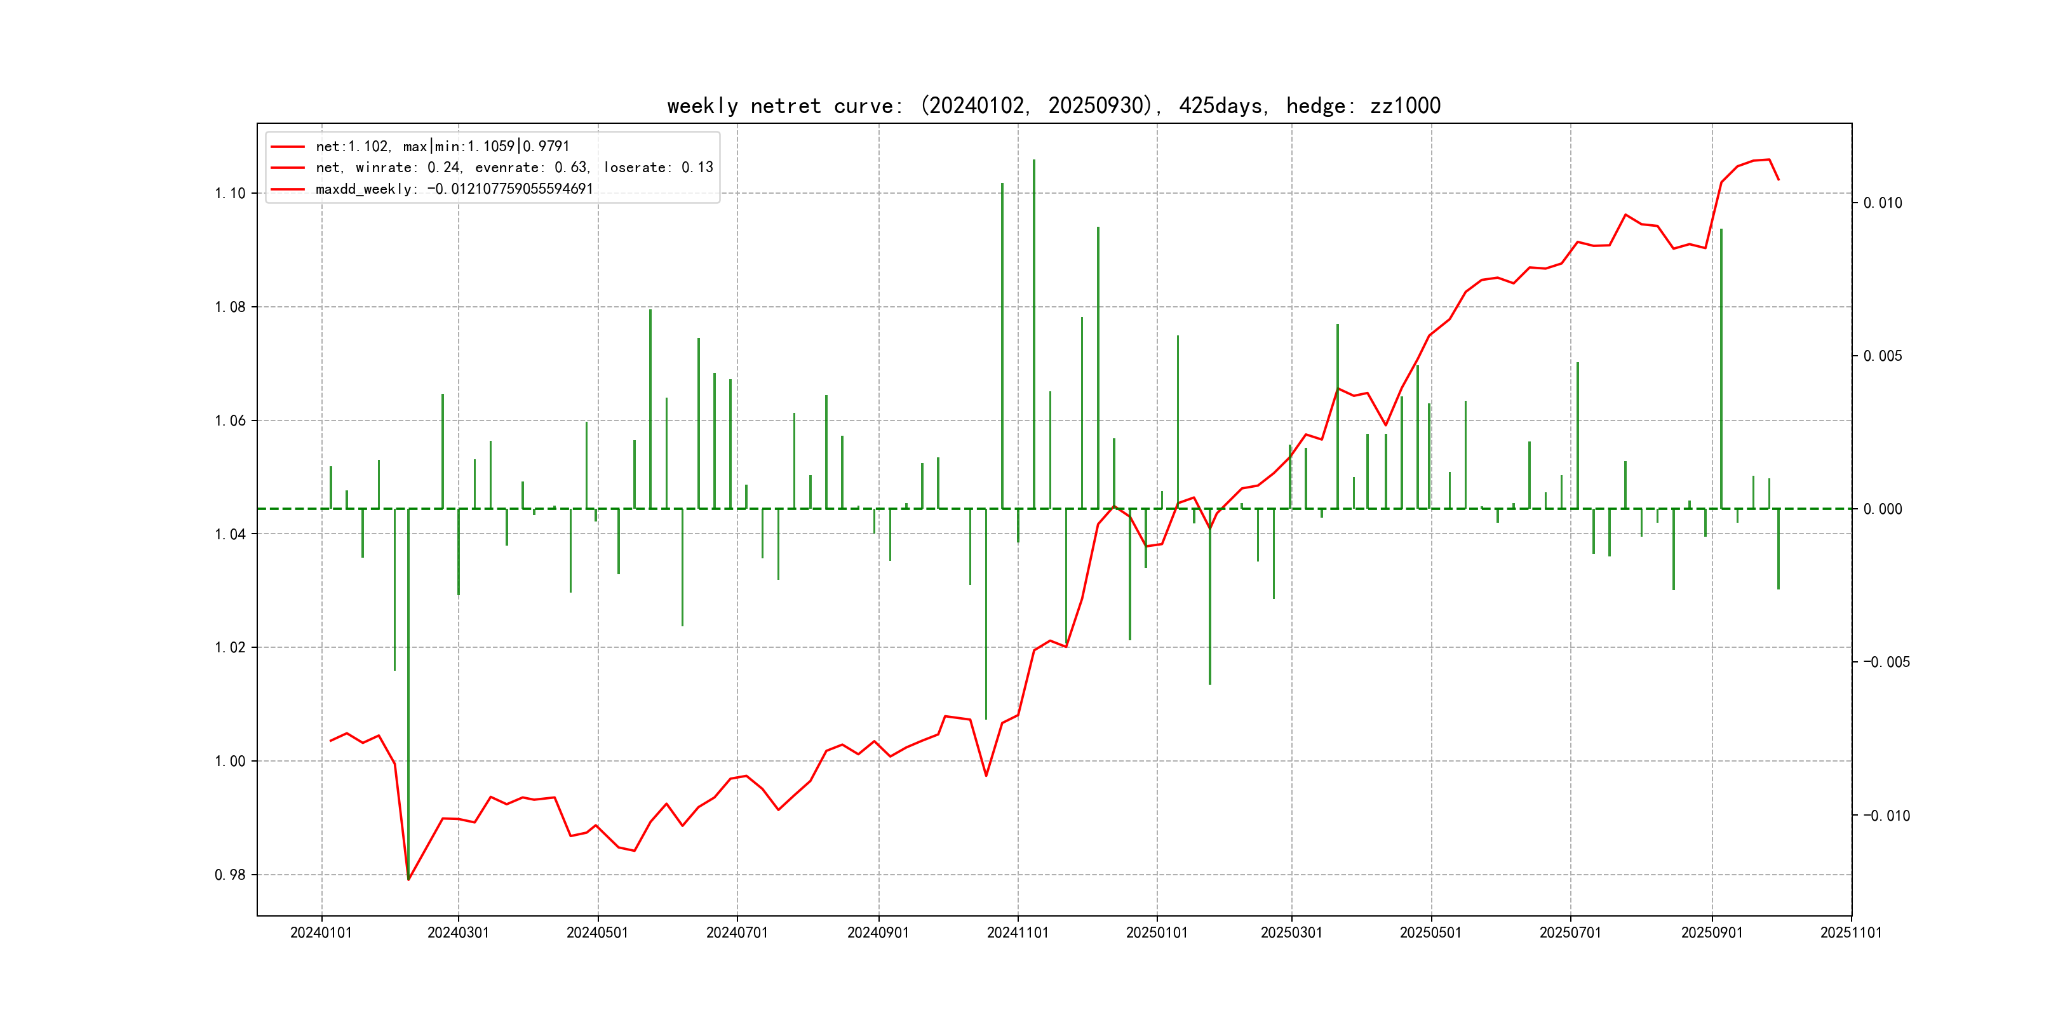Viewport: 2058px width, 1029px height.
Task: Click the legend entry showing net:1.102
Action: click(x=442, y=146)
